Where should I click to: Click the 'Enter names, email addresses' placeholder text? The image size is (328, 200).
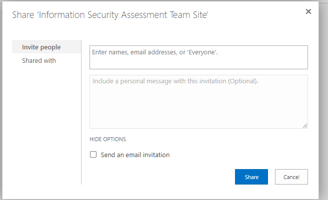coord(155,52)
